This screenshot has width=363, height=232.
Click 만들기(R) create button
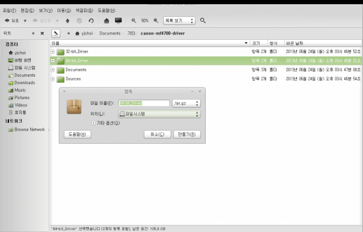187,135
